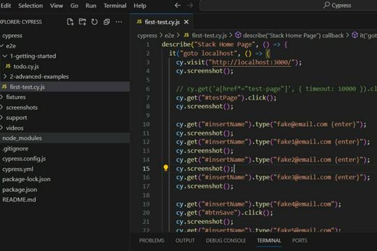Click the Cypress search command box
Image resolution: width=377 pixels, height=251 pixels.
tap(288, 6)
